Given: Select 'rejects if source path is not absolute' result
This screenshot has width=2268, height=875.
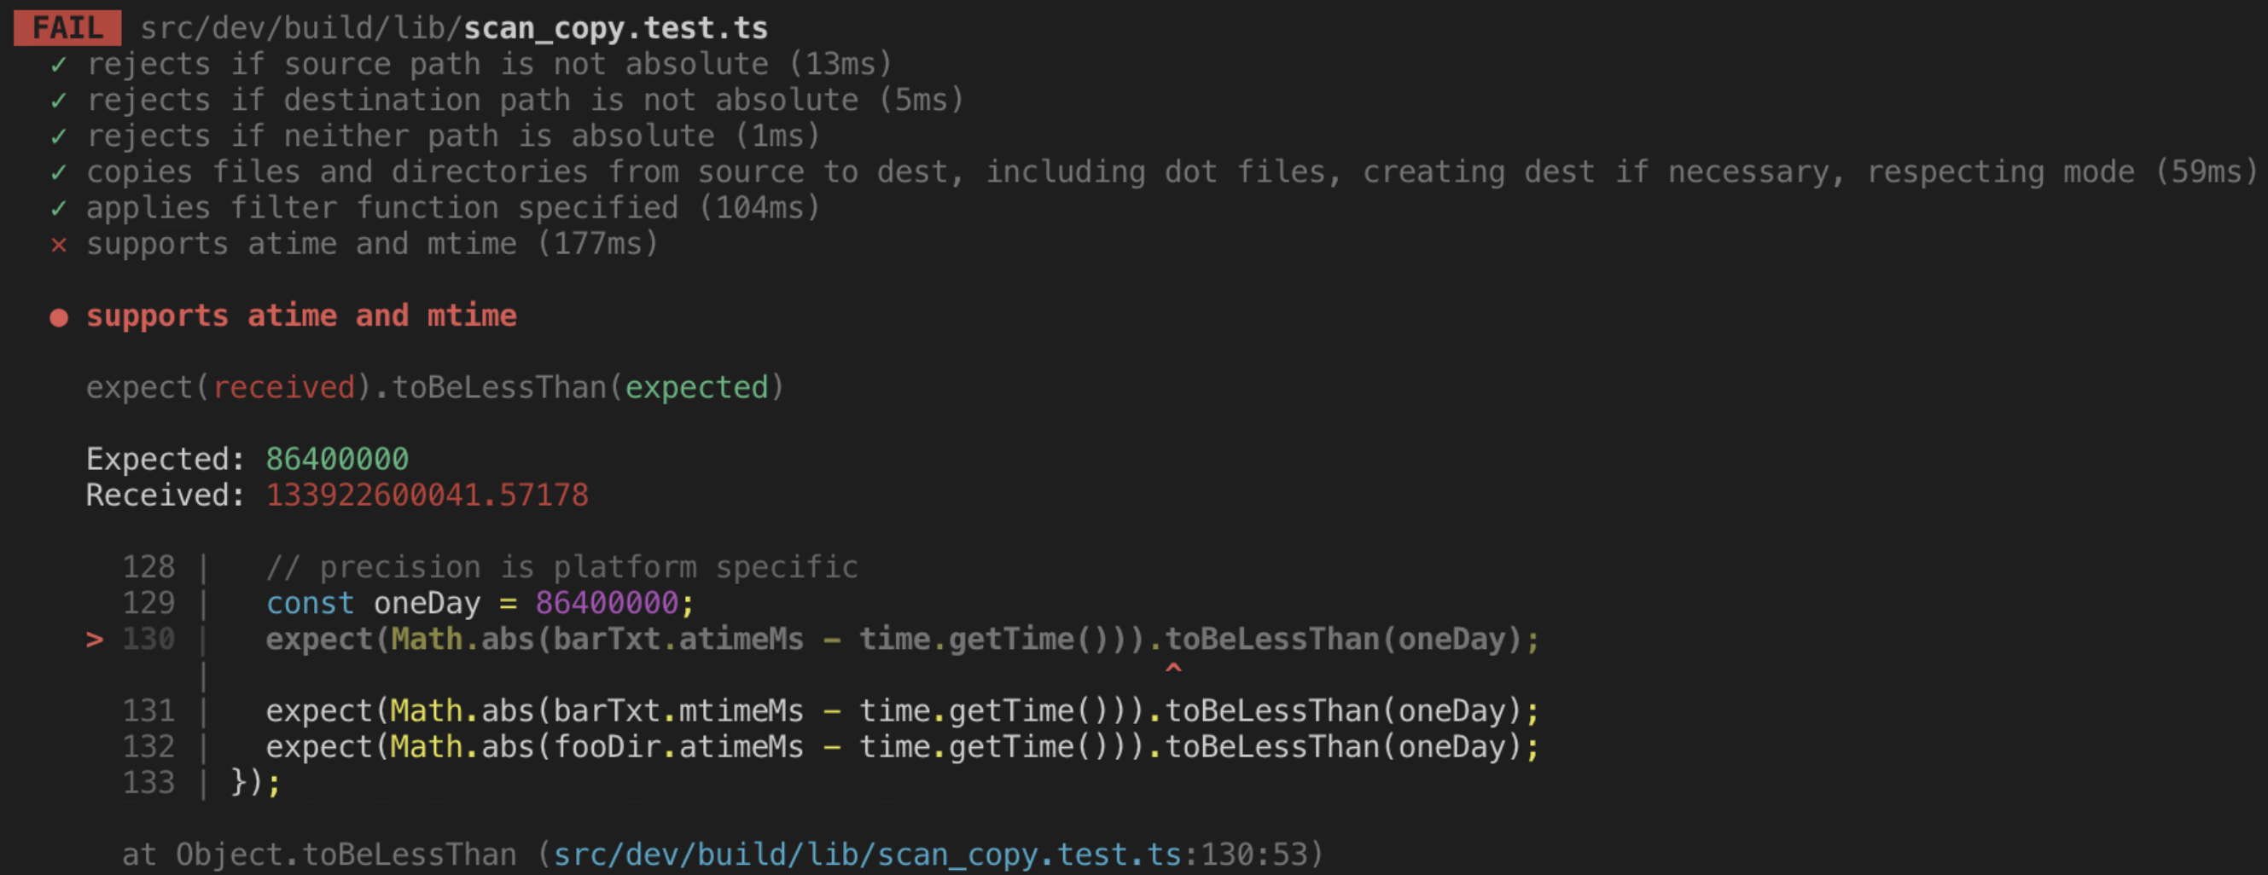Looking at the screenshot, I should point(489,64).
